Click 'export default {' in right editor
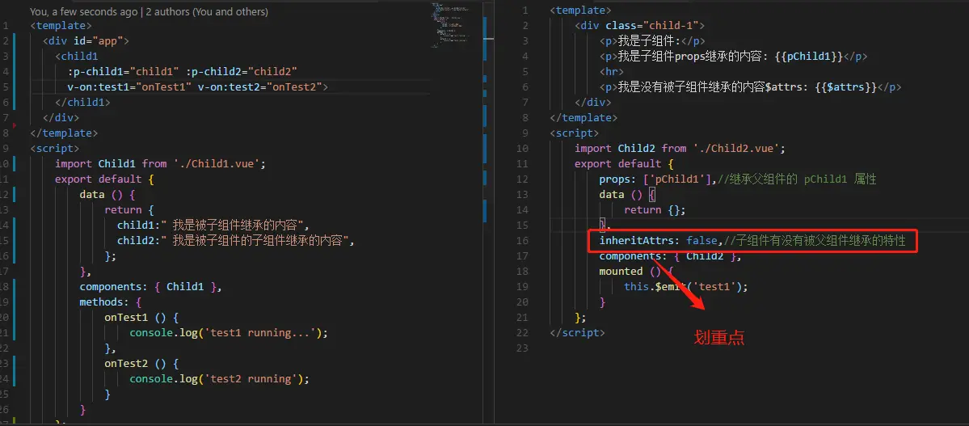The image size is (969, 426). (624, 164)
